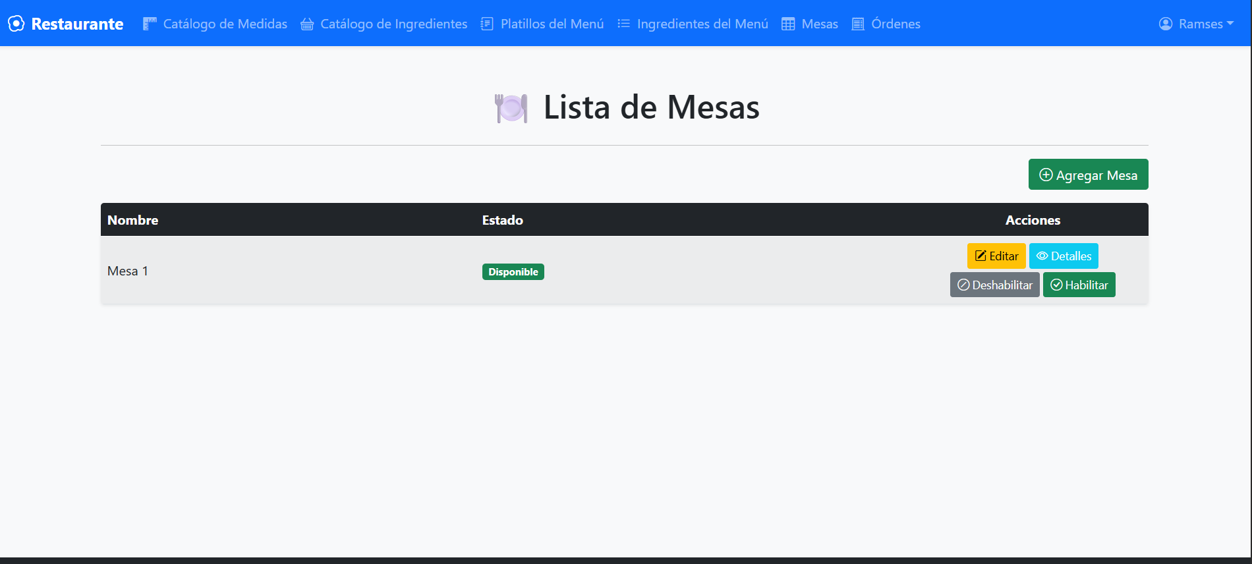1252x564 pixels.
Task: Click the Órdenes receipt icon
Action: tap(858, 24)
